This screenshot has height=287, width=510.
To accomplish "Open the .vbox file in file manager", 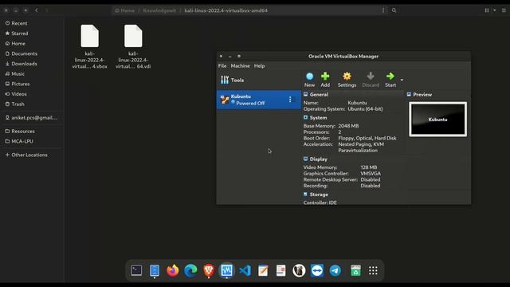I will click(90, 46).
